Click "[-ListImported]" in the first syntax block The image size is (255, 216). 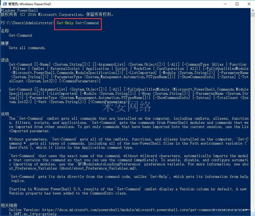(141, 73)
